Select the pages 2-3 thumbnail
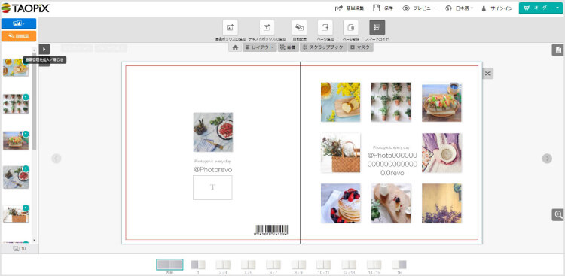This screenshot has height=276, width=565. 223,265
